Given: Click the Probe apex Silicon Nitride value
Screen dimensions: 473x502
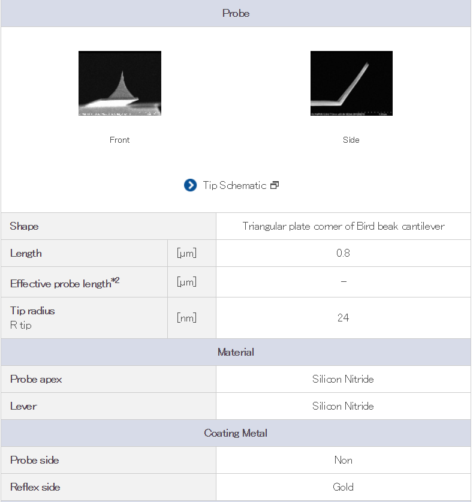Looking at the screenshot, I should pyautogui.click(x=344, y=379).
